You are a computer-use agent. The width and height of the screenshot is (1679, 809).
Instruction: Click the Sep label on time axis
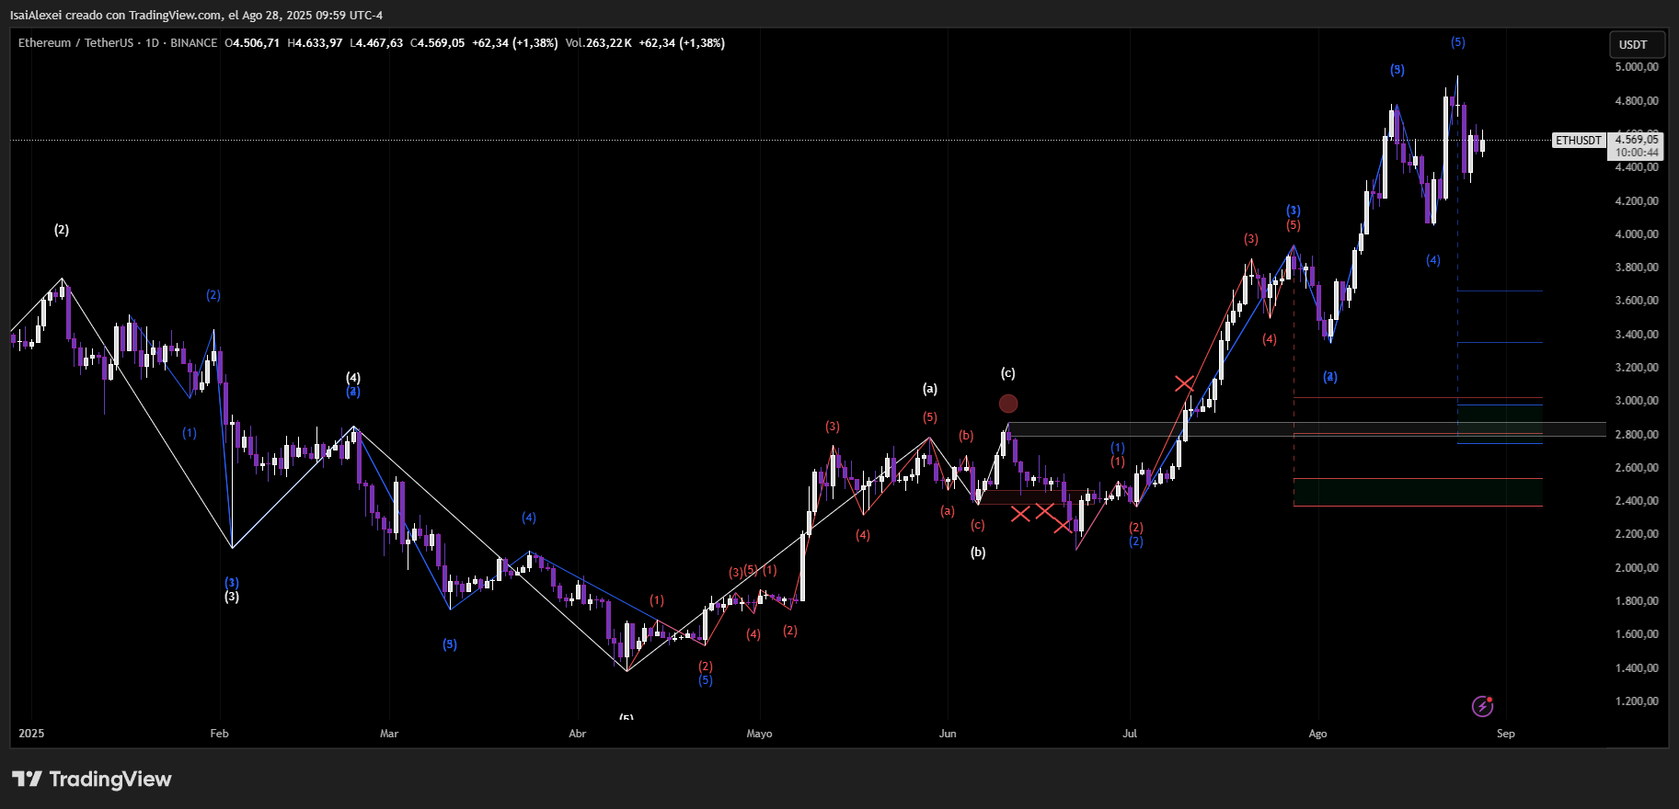pos(1505,734)
